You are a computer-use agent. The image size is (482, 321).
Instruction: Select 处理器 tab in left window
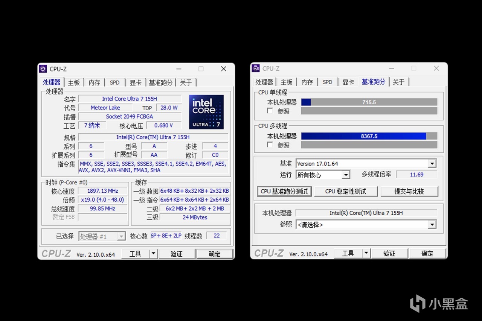coord(52,82)
